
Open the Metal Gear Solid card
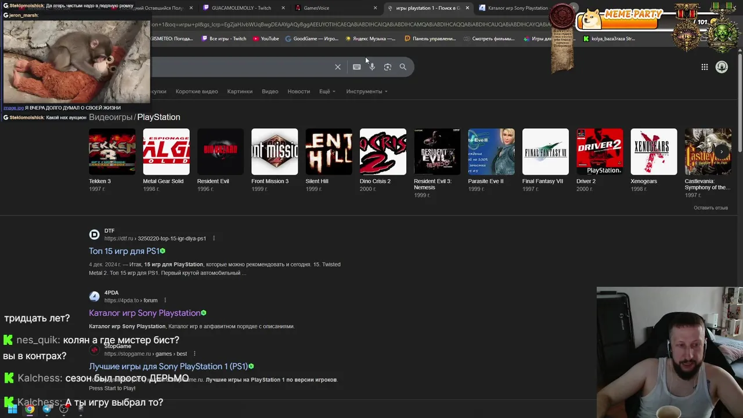click(x=166, y=160)
